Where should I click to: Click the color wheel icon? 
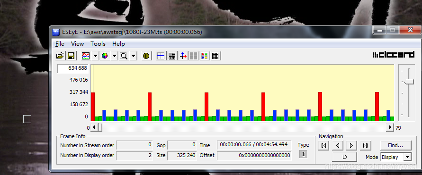coord(105,56)
